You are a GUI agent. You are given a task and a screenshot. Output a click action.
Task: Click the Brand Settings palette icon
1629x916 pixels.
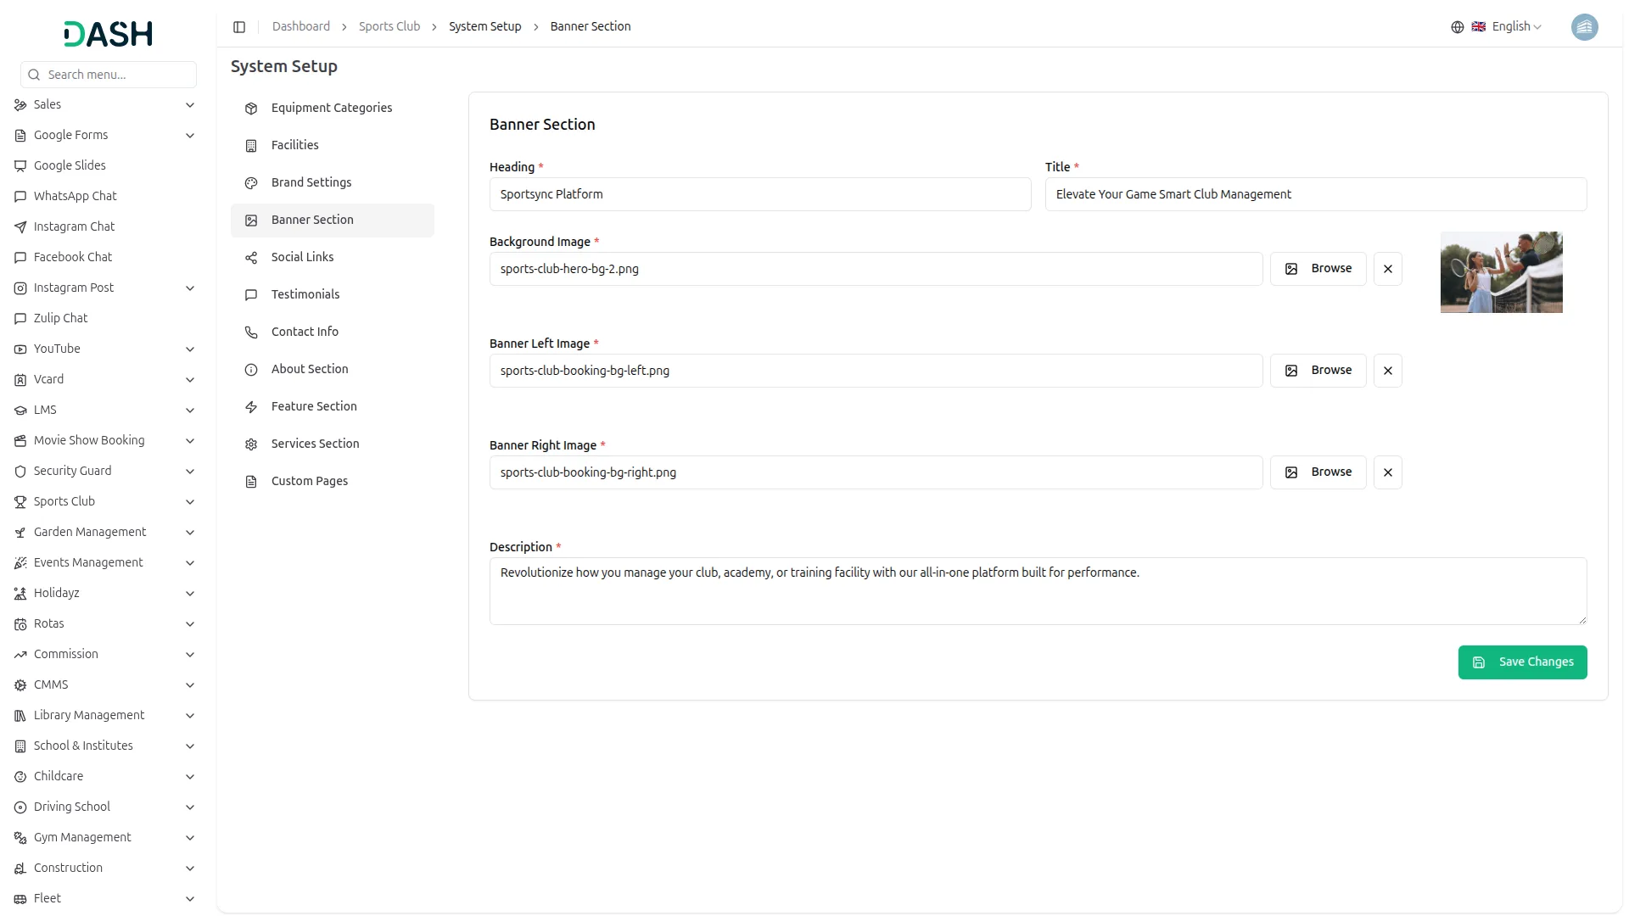pos(251,183)
